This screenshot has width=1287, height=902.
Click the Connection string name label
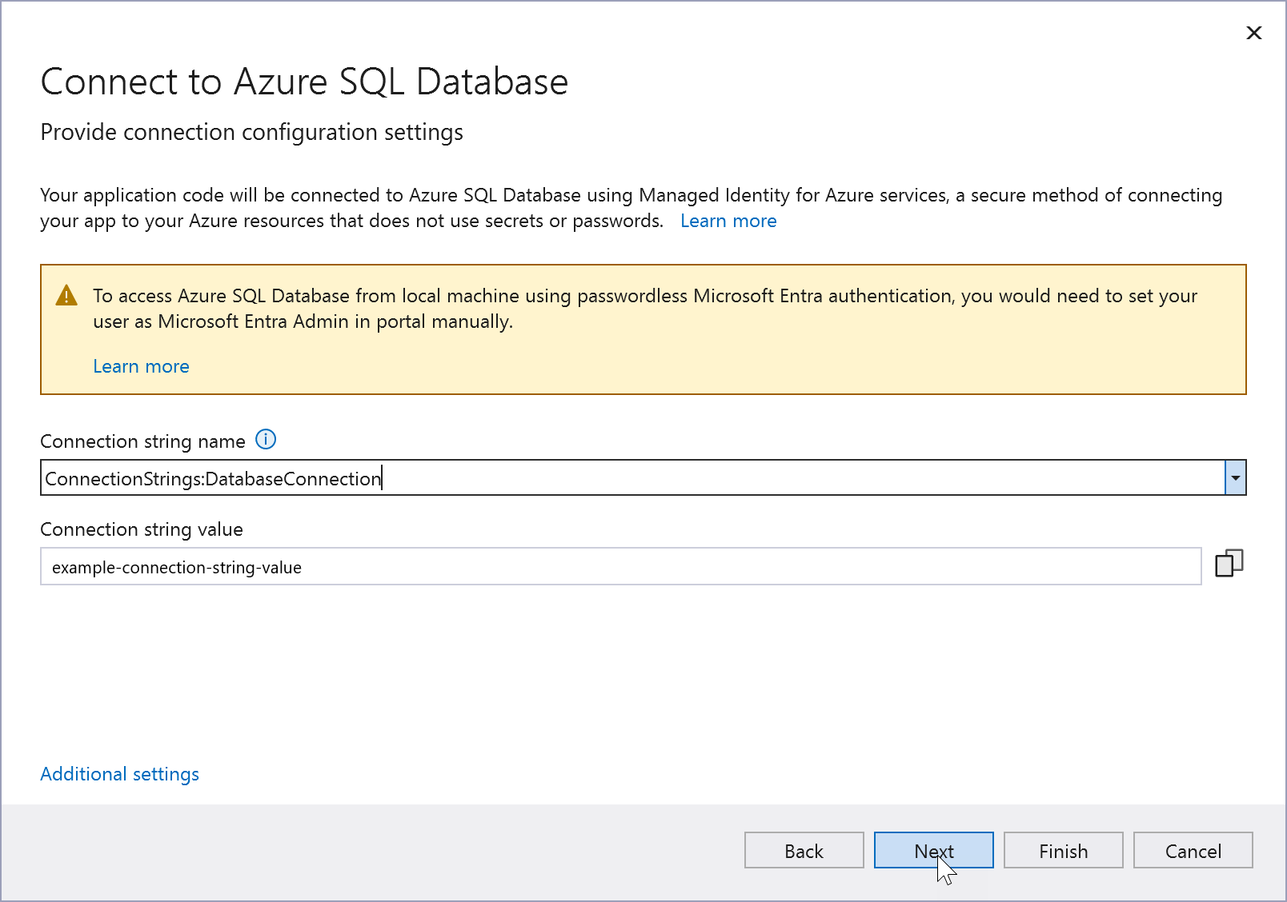click(x=142, y=441)
